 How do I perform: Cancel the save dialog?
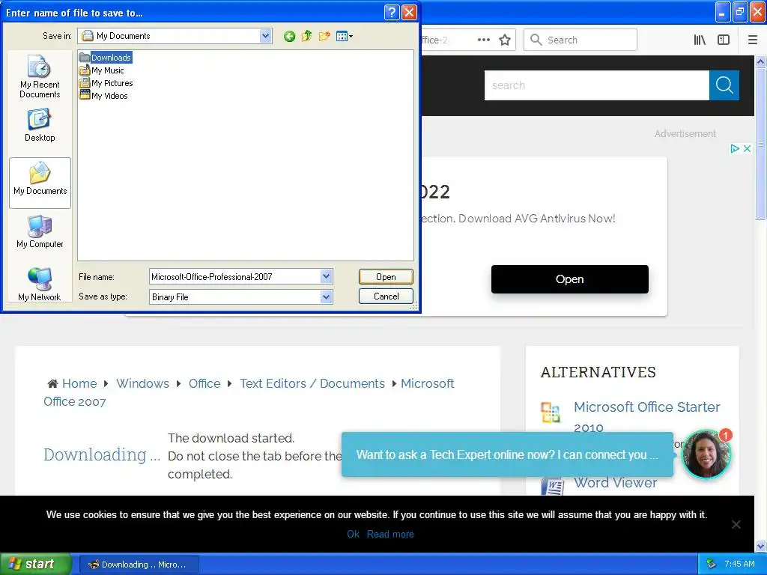[386, 296]
